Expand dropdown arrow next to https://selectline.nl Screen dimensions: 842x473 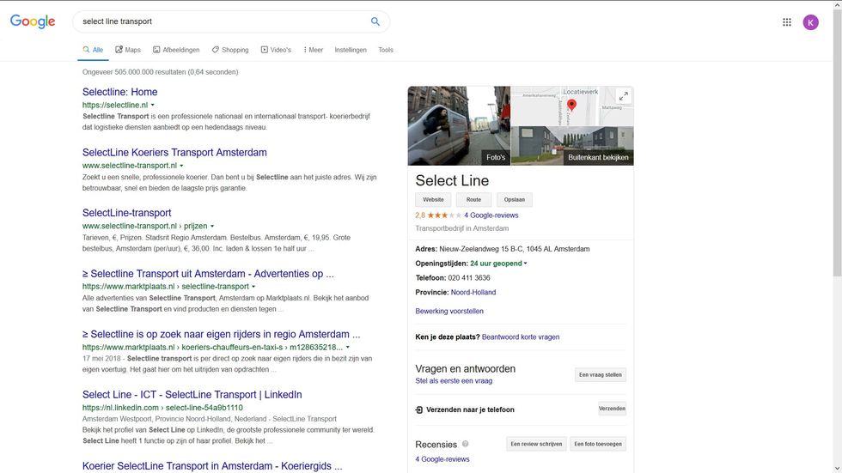[153, 105]
